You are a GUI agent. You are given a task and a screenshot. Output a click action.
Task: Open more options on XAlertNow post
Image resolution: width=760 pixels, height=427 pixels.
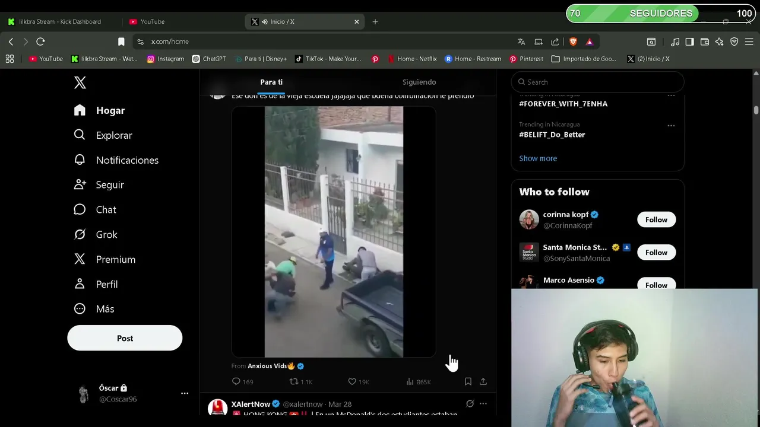[483, 404]
